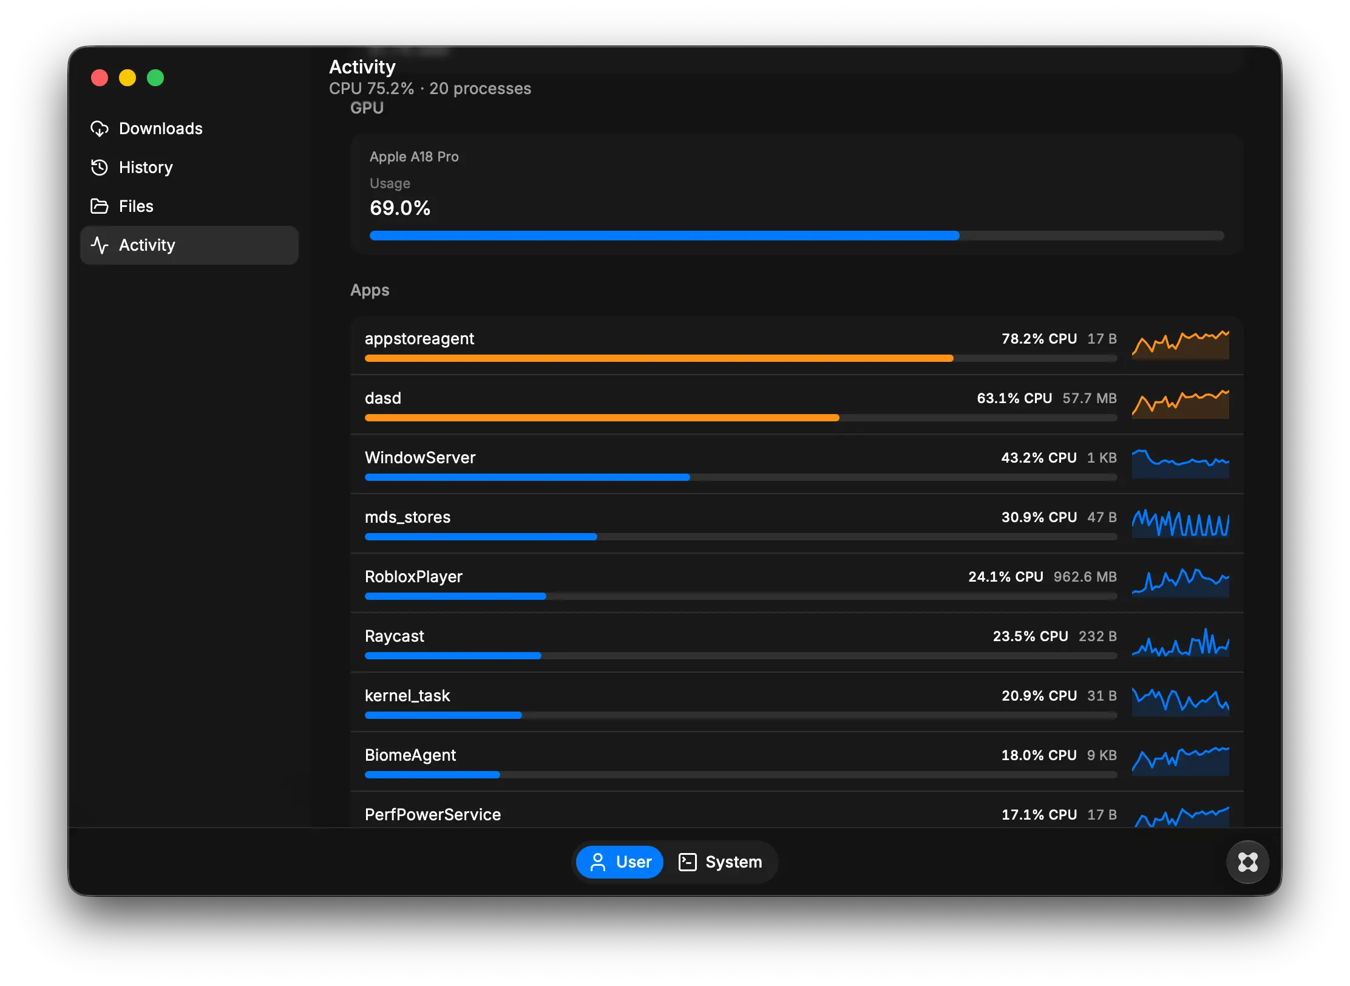
Task: Select the appstoreagent process name
Action: coord(419,339)
